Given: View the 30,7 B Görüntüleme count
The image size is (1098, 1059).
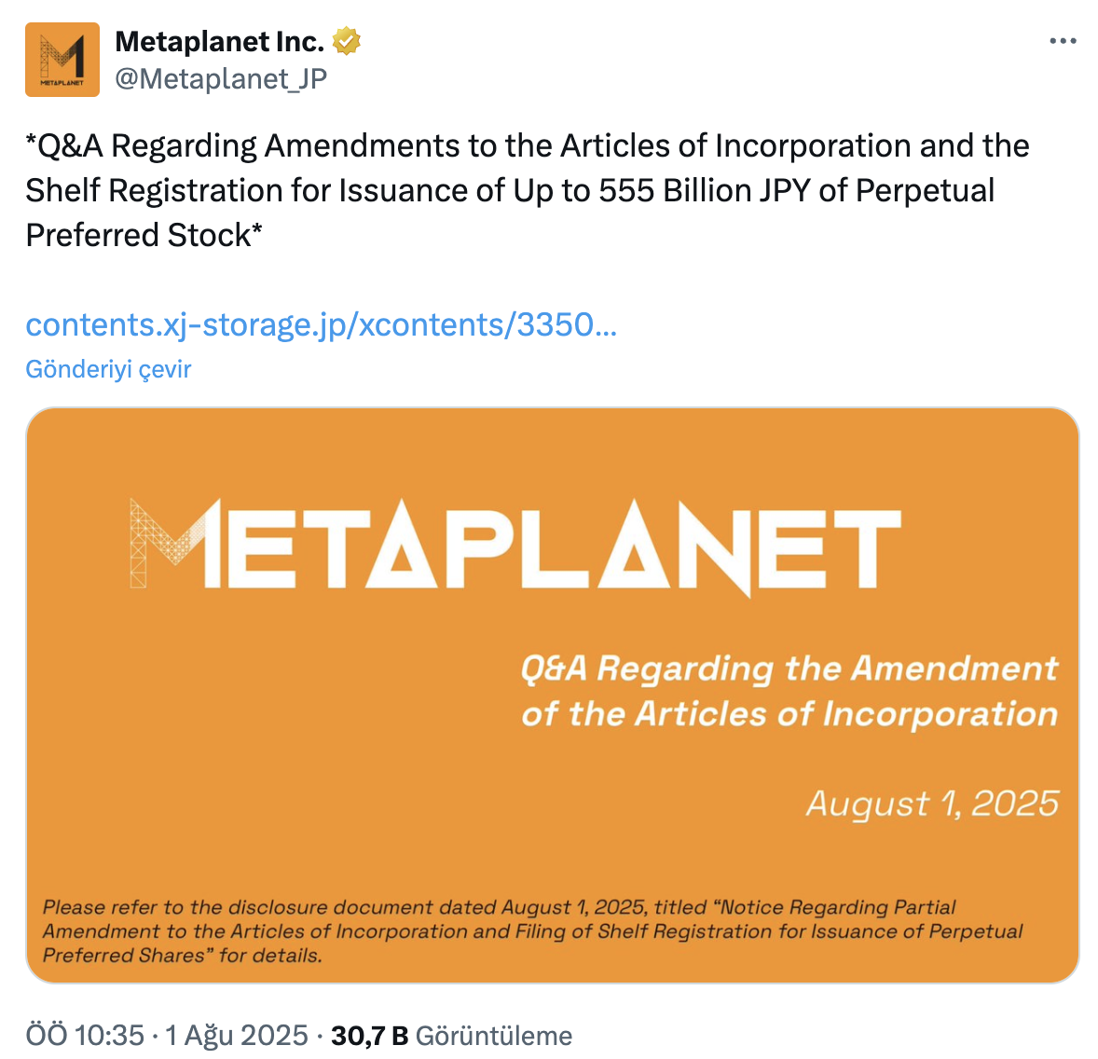Looking at the screenshot, I should tap(452, 1035).
